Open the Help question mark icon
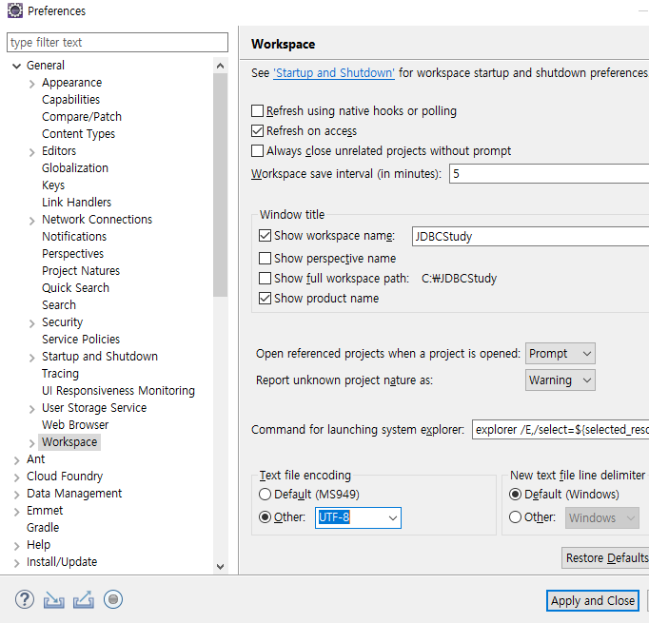 coord(25,599)
